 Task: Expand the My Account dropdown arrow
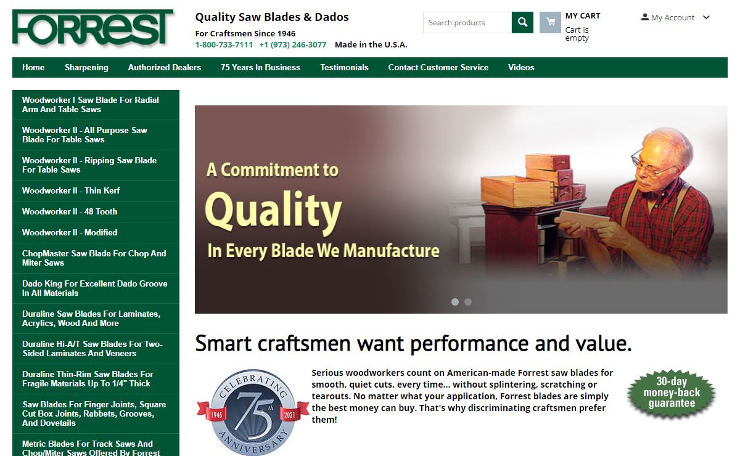click(706, 18)
